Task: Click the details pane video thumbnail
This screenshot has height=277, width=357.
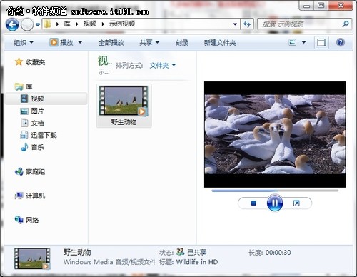Action: (x=32, y=258)
